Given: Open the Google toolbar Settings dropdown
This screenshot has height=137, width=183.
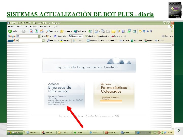Looking at the screenshot, I should pos(167,36).
